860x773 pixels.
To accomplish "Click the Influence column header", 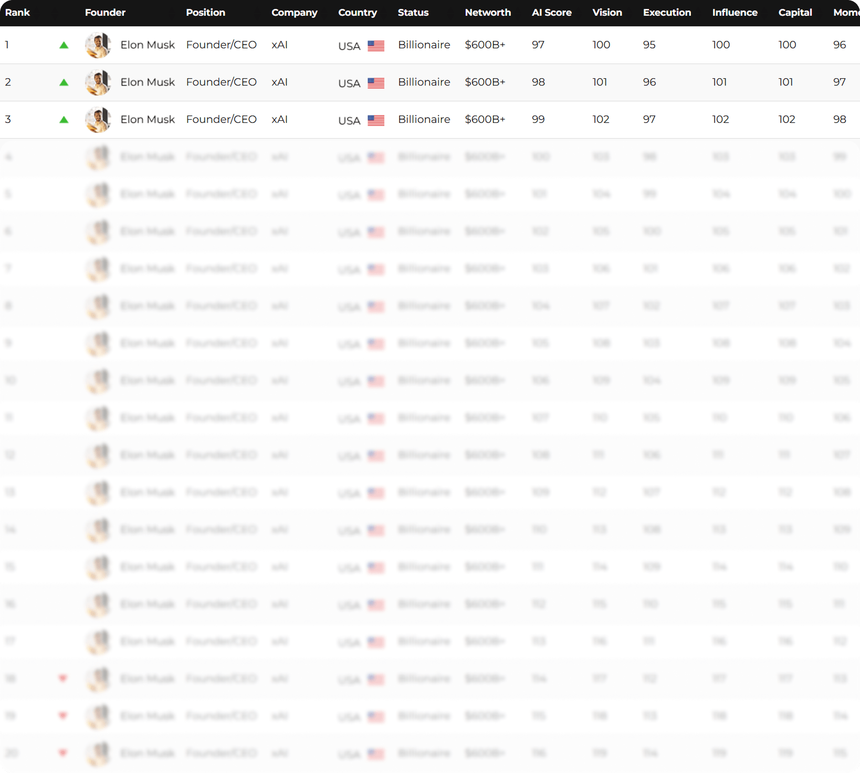I will pyautogui.click(x=735, y=13).
